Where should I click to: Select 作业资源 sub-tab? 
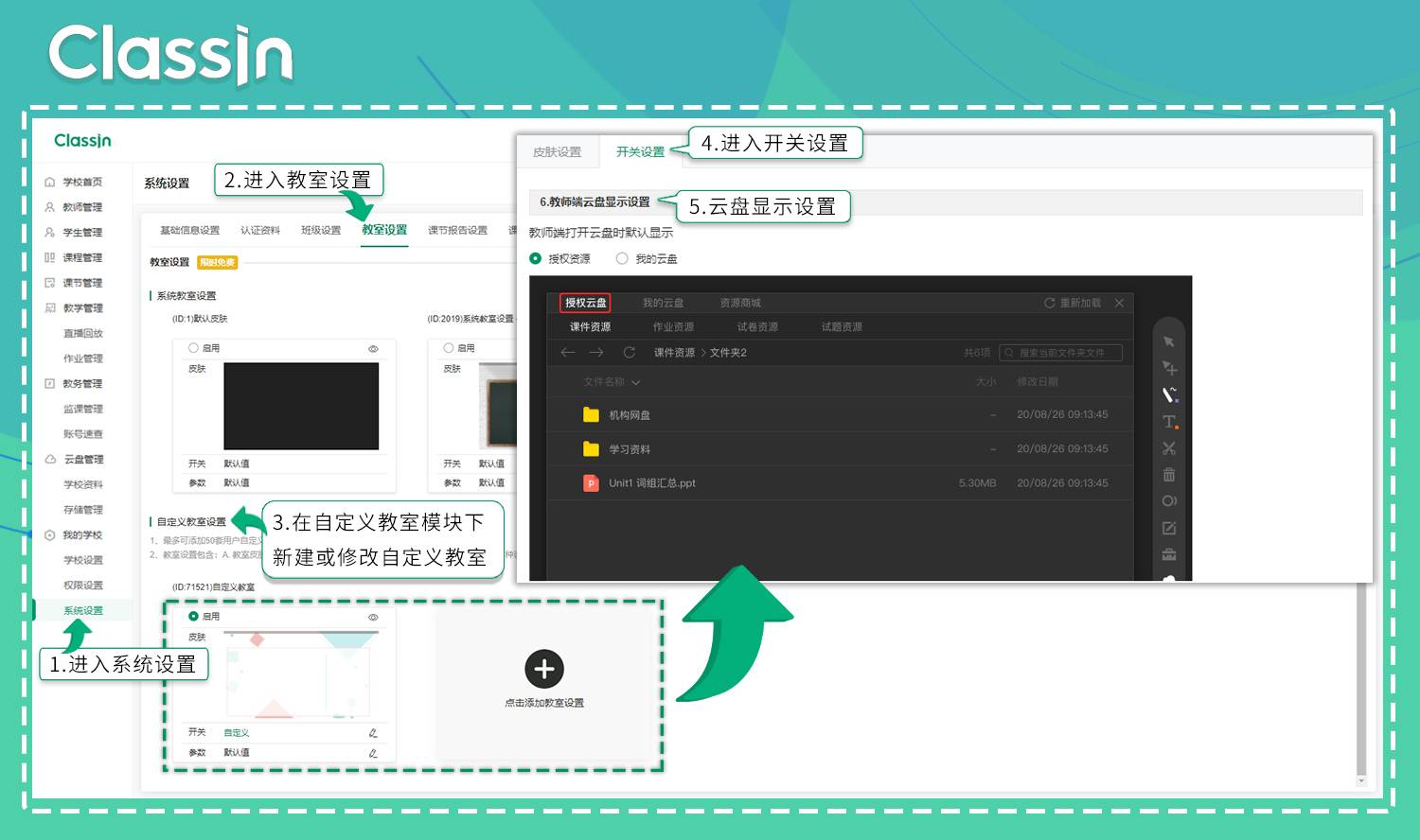tap(673, 326)
